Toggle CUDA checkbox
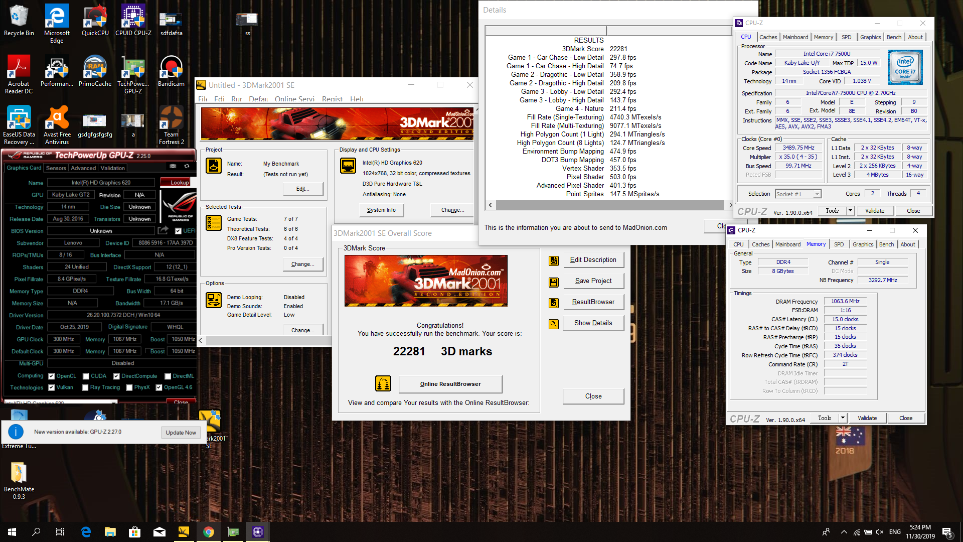The image size is (963, 542). pyautogui.click(x=86, y=376)
